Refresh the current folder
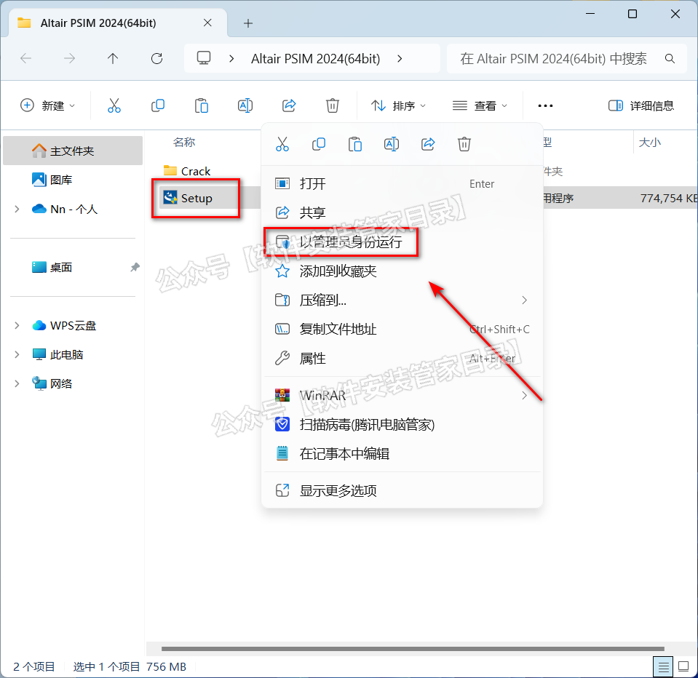The height and width of the screenshot is (678, 698). coord(156,58)
